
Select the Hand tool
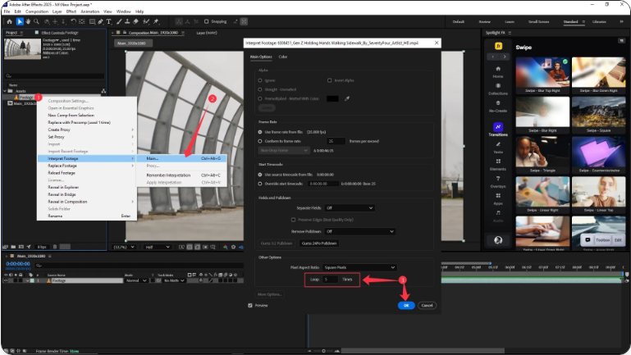[29, 22]
